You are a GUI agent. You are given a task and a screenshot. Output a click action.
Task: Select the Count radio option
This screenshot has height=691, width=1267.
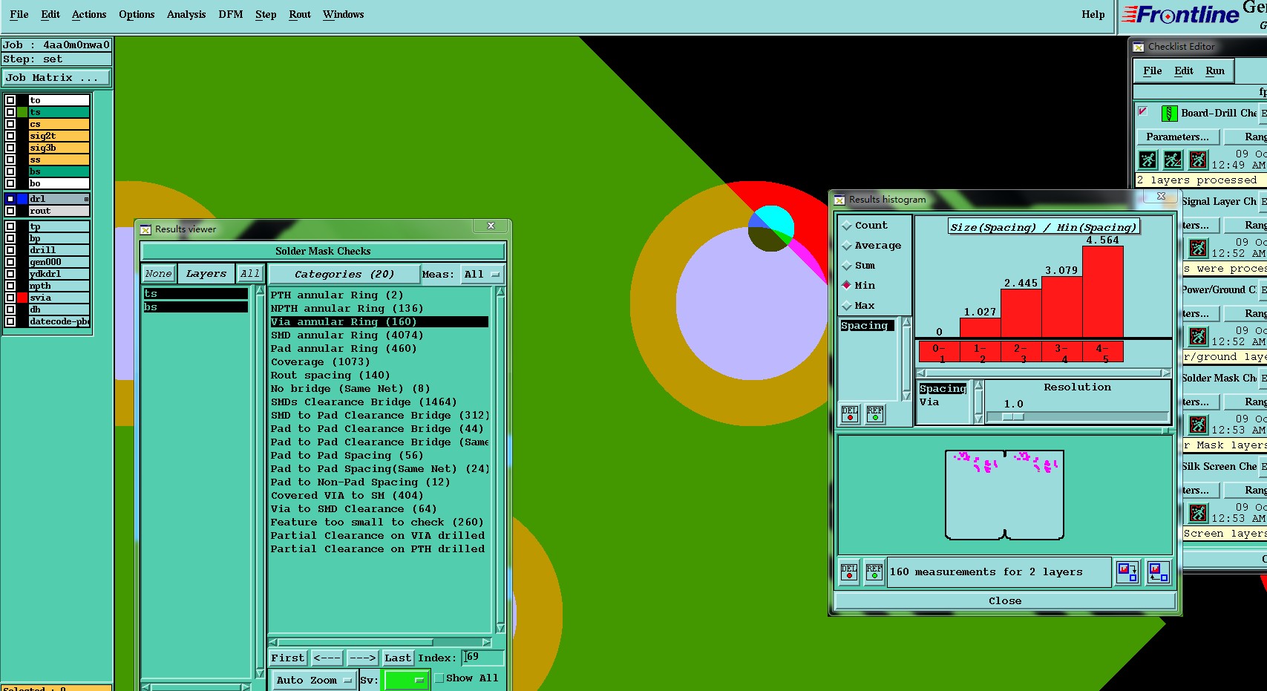coord(846,225)
